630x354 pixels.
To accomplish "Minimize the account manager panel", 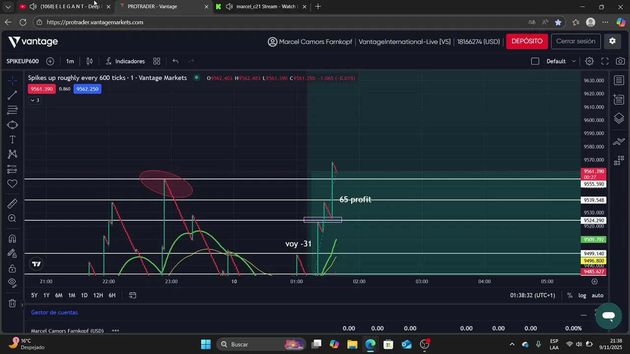I will [x=584, y=315].
